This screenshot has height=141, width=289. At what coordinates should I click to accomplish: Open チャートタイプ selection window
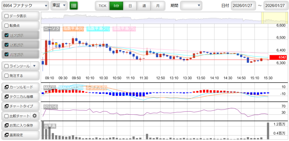[x=20, y=106]
